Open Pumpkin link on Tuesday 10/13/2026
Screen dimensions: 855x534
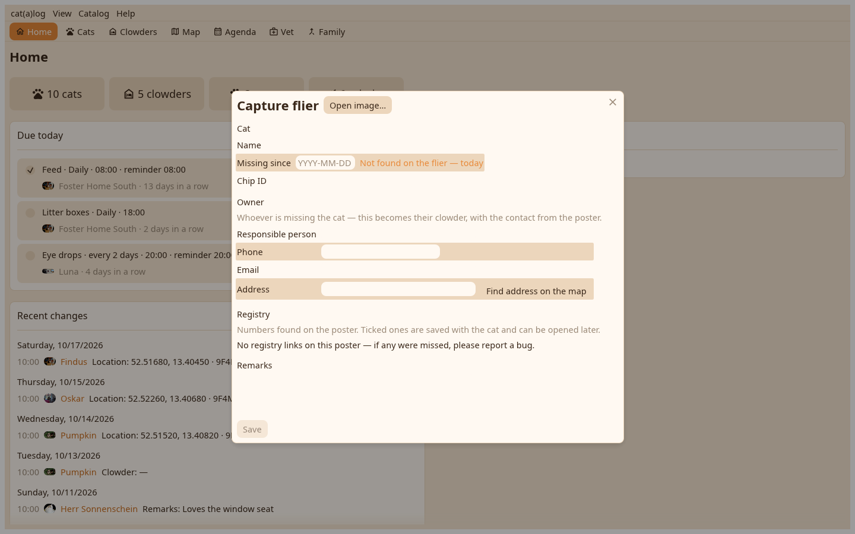point(78,472)
